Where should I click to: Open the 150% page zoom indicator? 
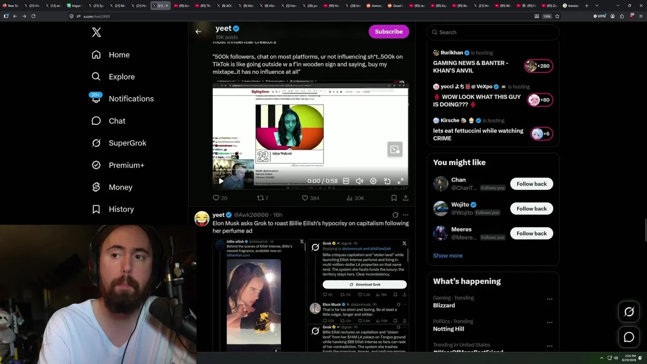coord(547,16)
